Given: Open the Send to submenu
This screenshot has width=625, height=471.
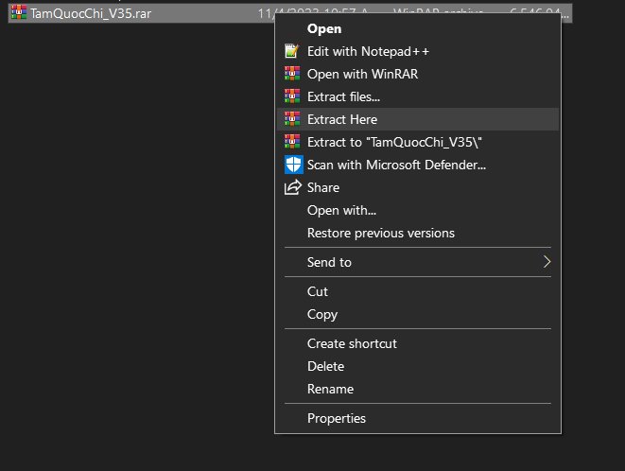Looking at the screenshot, I should point(418,262).
